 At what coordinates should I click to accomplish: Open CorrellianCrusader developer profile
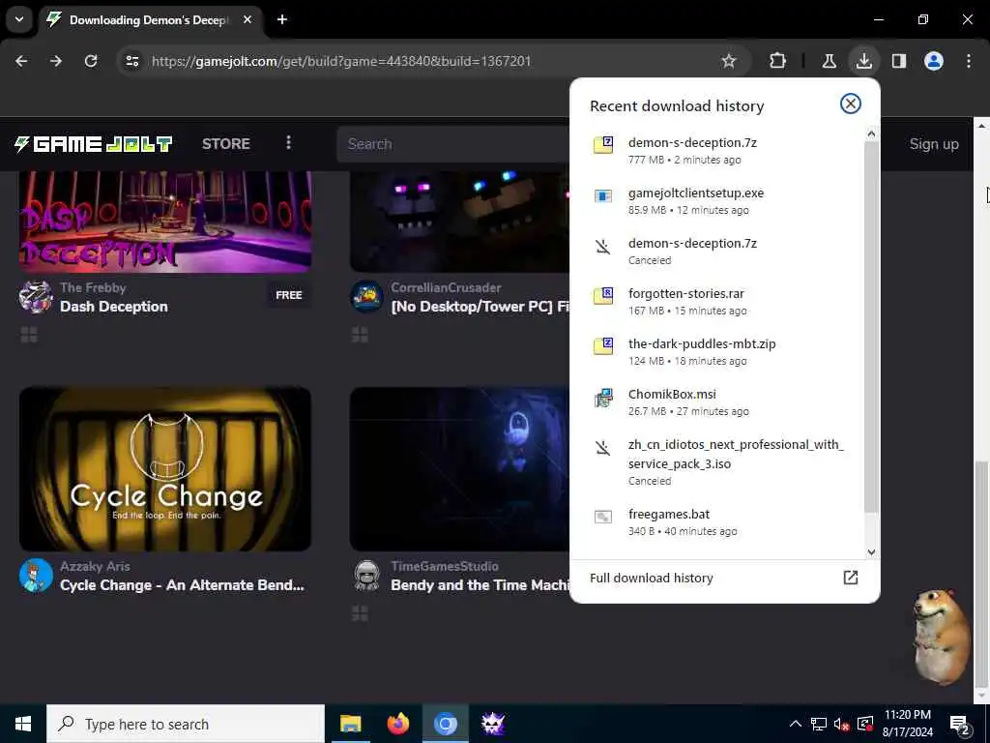tap(446, 287)
